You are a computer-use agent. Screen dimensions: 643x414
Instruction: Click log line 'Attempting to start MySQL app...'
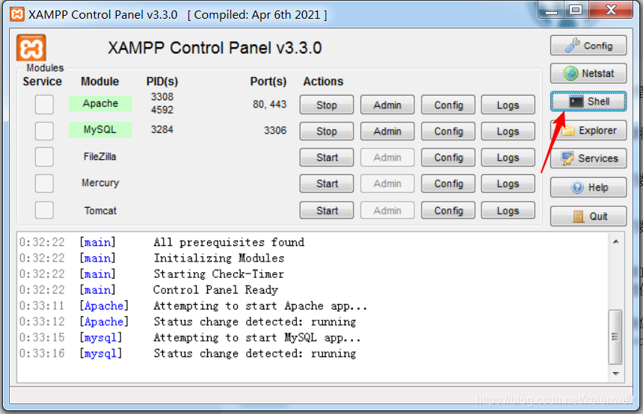pyautogui.click(x=257, y=338)
